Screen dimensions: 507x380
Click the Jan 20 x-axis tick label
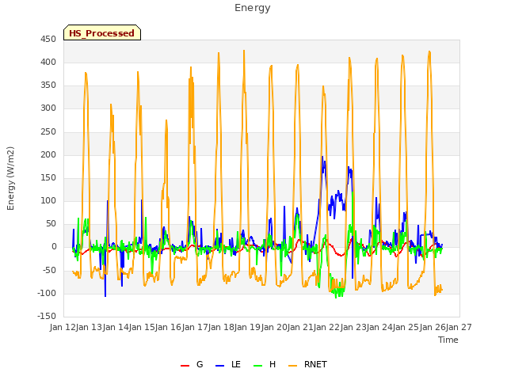(274, 327)
